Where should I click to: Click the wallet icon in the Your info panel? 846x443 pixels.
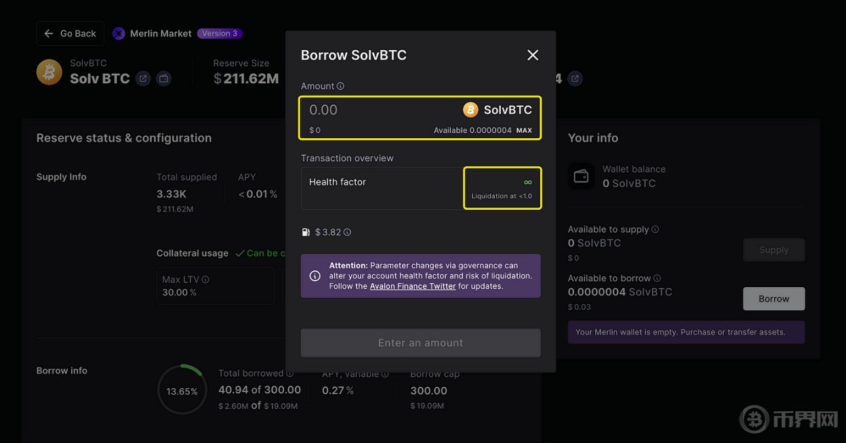(x=581, y=176)
